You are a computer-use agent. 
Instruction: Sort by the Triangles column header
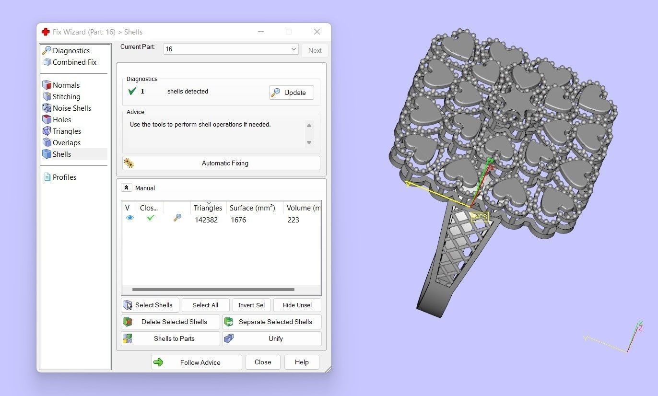coord(208,208)
